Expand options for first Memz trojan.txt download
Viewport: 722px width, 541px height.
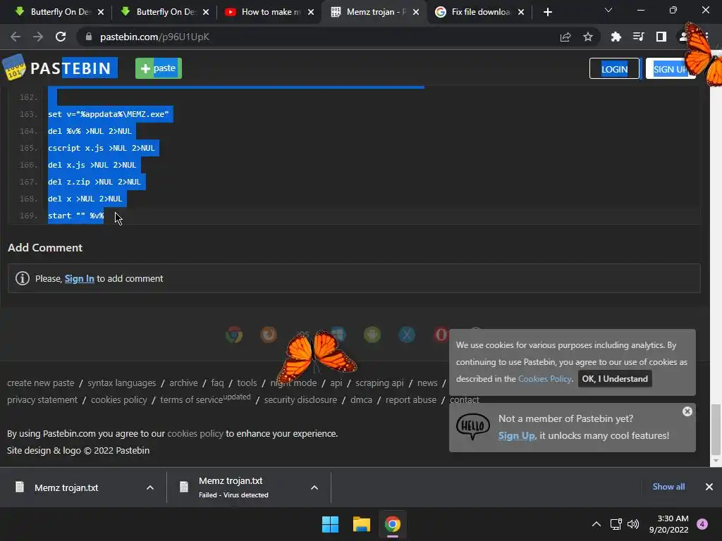tap(150, 487)
